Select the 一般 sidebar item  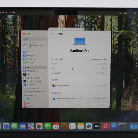click(x=34, y=67)
